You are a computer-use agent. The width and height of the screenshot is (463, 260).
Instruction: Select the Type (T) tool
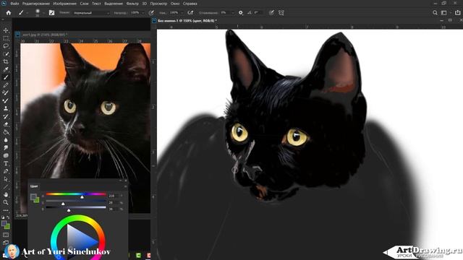[x=6, y=163]
